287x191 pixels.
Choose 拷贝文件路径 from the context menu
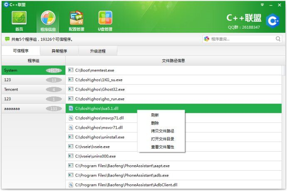click(163, 131)
